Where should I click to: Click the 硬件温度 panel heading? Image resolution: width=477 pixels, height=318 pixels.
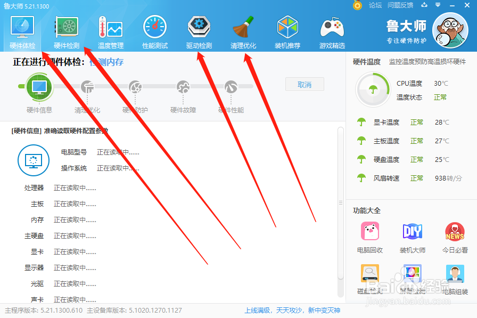click(367, 62)
